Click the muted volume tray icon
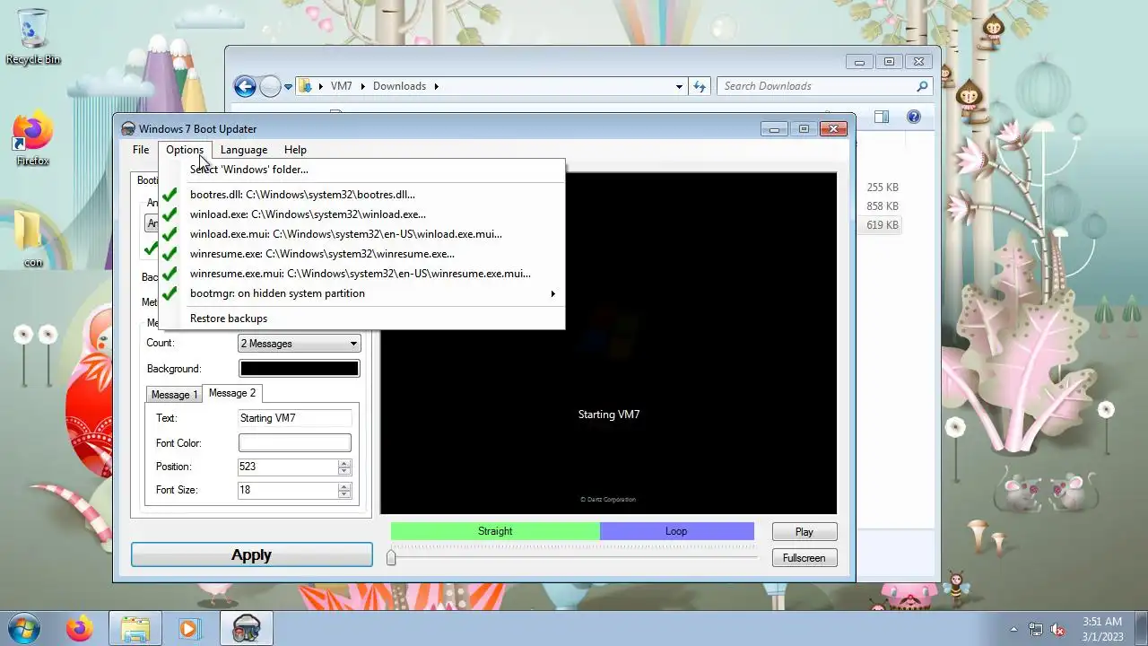This screenshot has height=646, width=1148. click(x=1058, y=629)
